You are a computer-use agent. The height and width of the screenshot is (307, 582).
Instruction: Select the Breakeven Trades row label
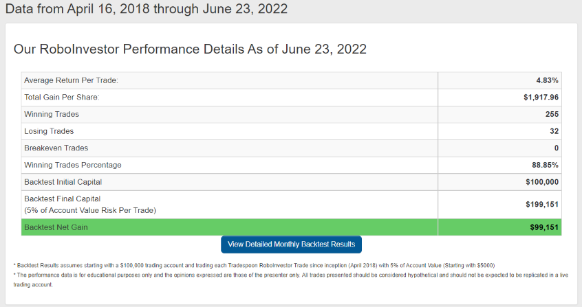[x=56, y=148]
